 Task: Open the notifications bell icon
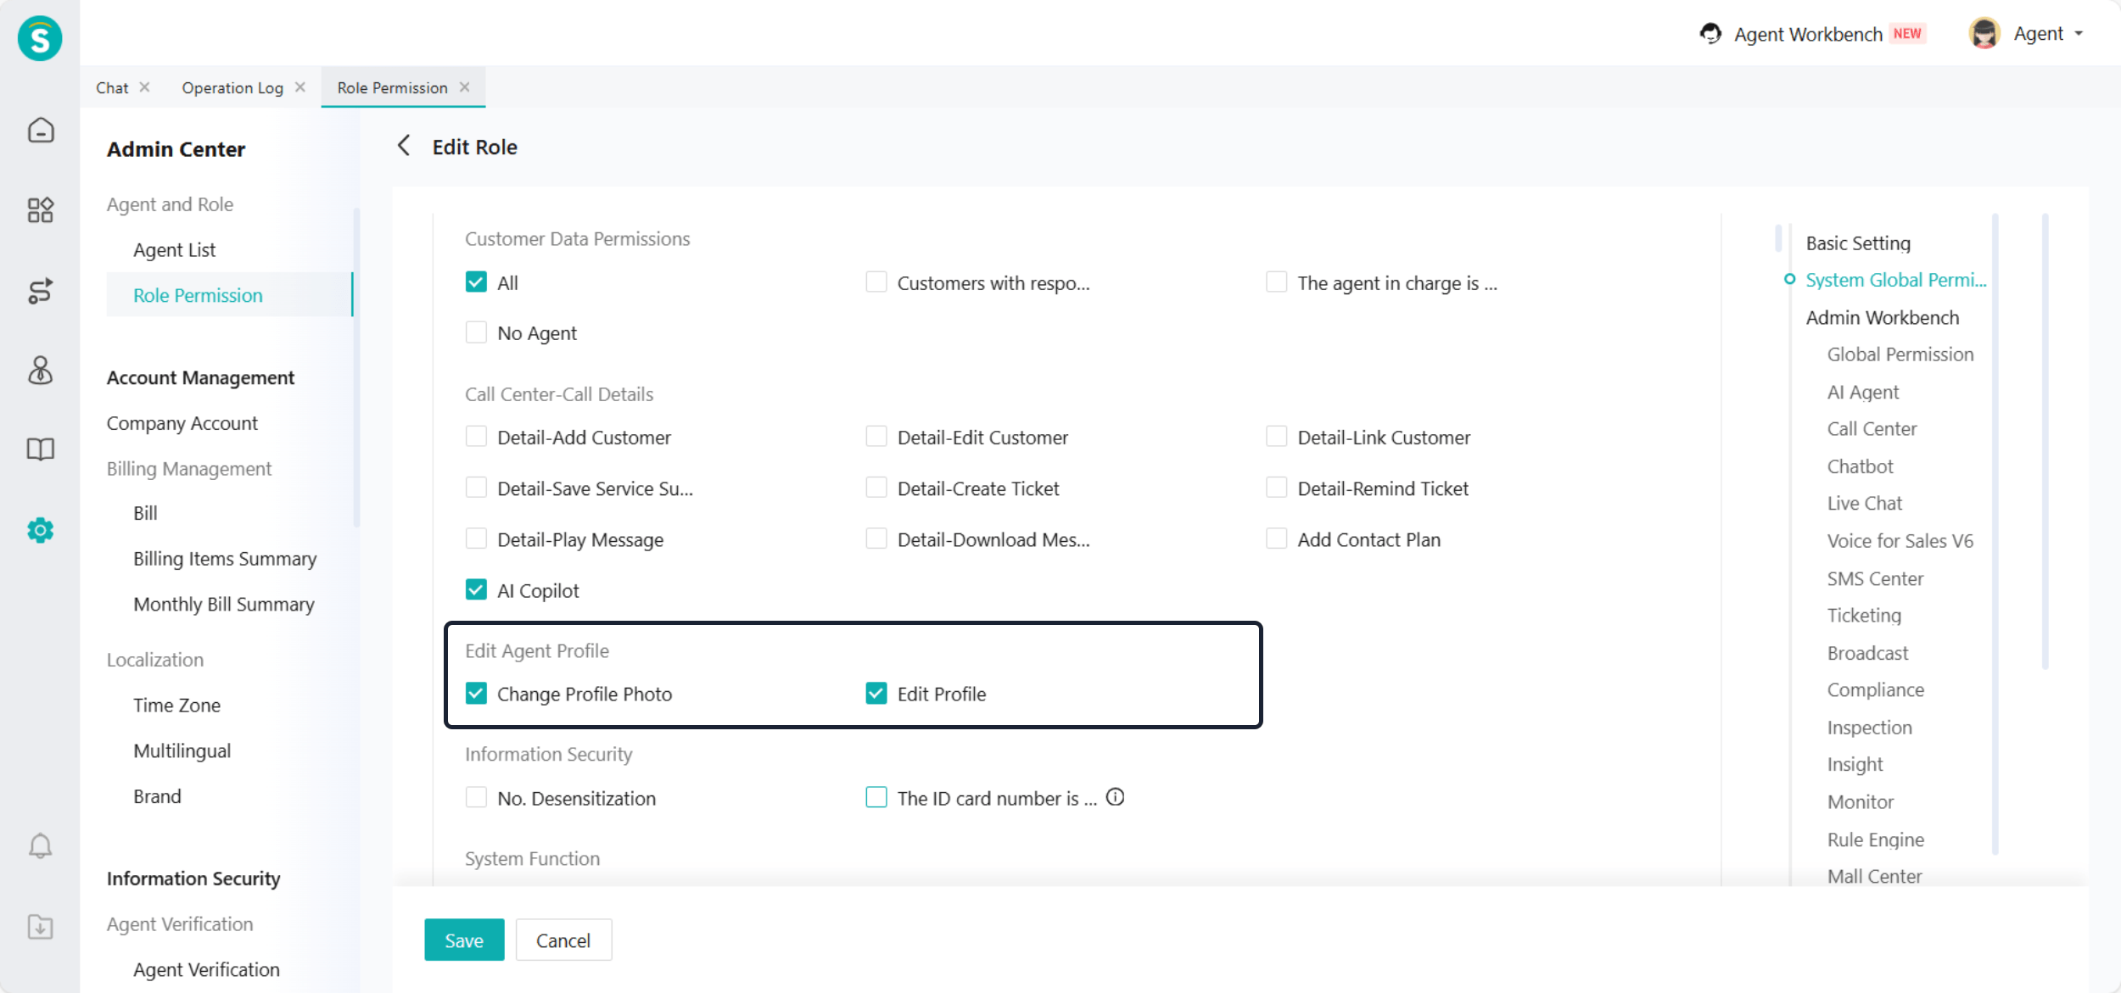tap(40, 845)
